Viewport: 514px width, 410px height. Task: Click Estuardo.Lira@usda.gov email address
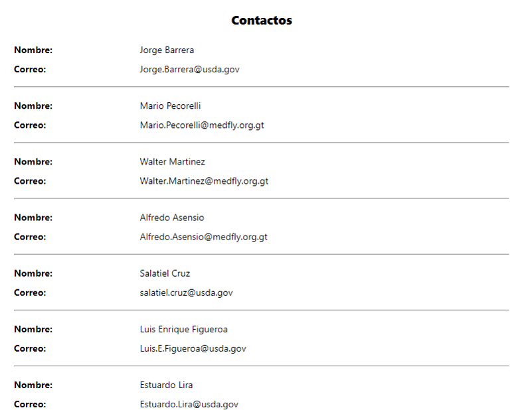(x=189, y=404)
